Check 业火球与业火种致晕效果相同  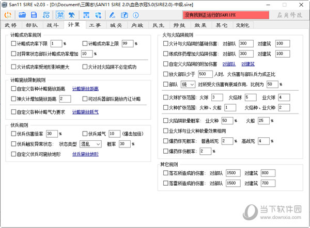pyautogui.click(x=165, y=131)
